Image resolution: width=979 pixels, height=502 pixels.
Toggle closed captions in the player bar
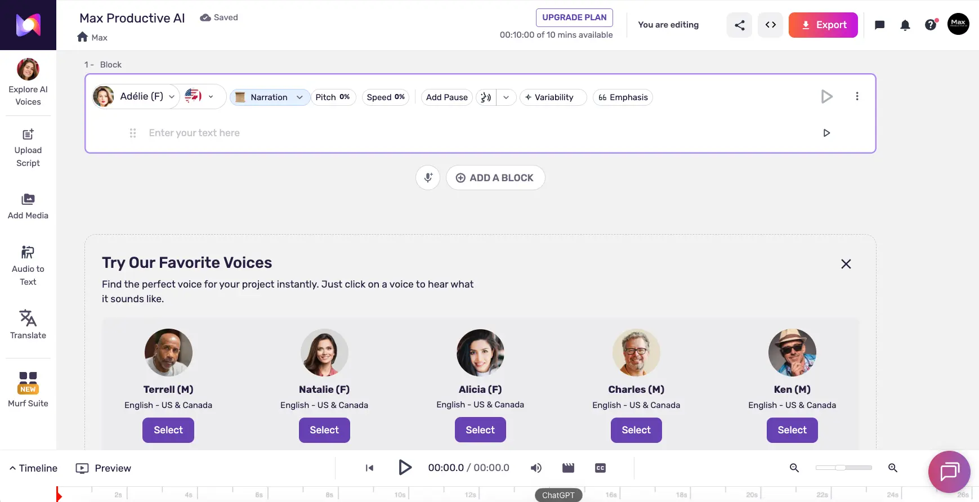(x=600, y=468)
